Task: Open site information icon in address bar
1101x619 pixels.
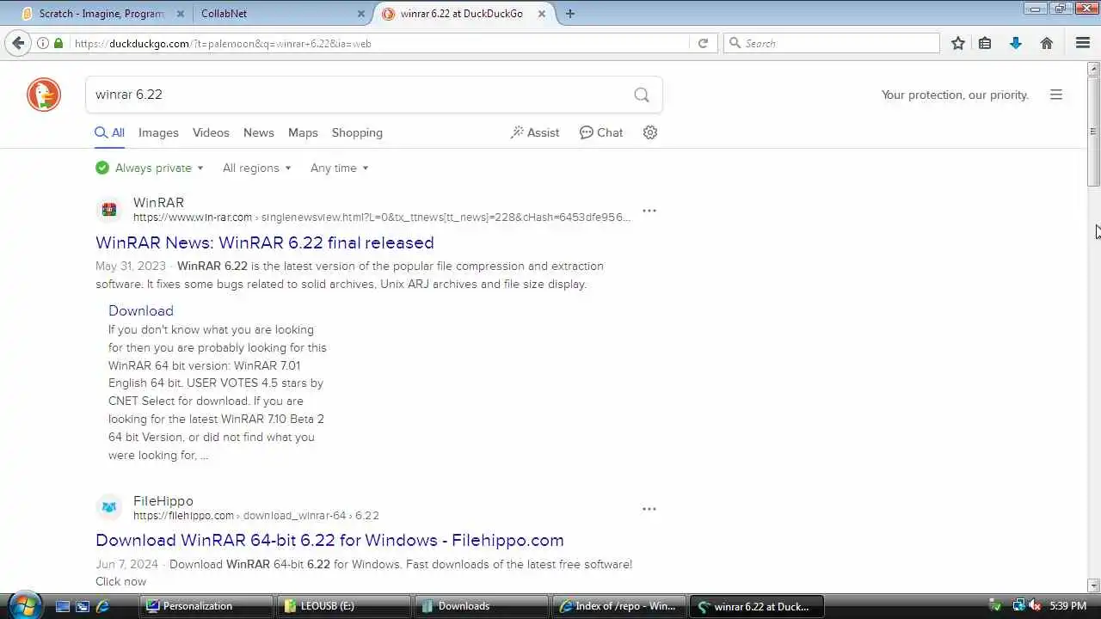Action: click(43, 43)
